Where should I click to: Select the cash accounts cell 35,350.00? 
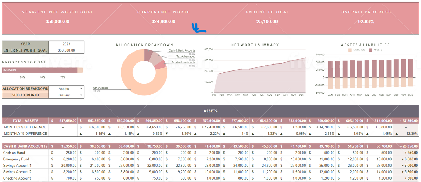(x=63, y=146)
